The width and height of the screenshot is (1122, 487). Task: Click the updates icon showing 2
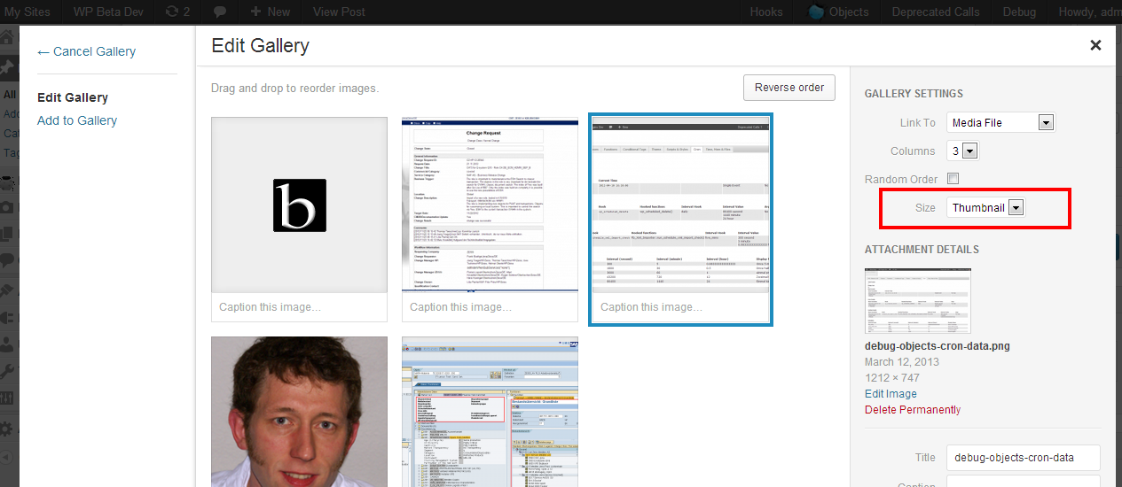(x=177, y=12)
